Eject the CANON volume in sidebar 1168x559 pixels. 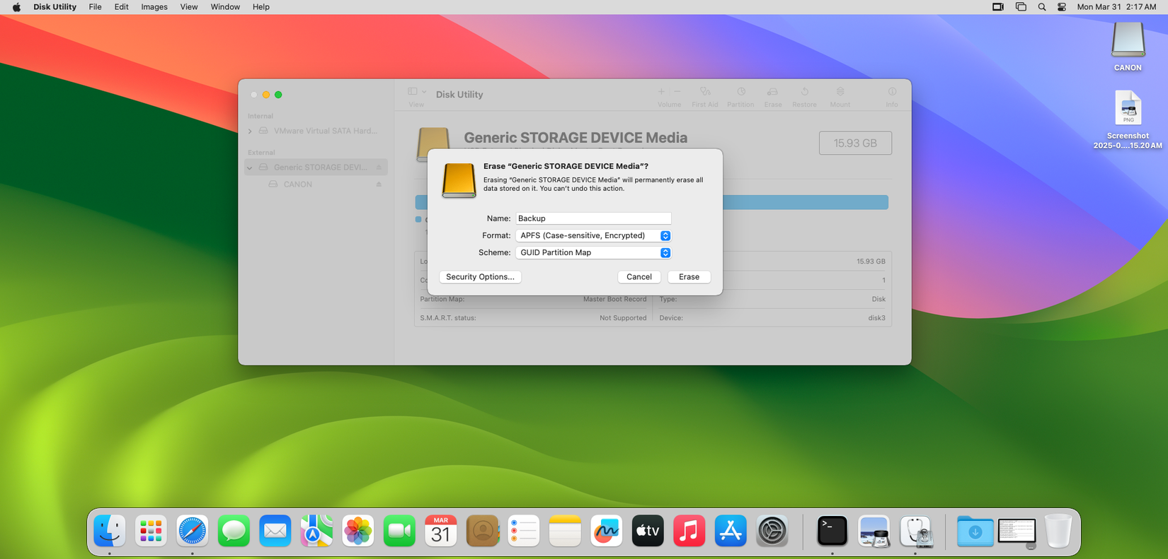pyautogui.click(x=379, y=184)
